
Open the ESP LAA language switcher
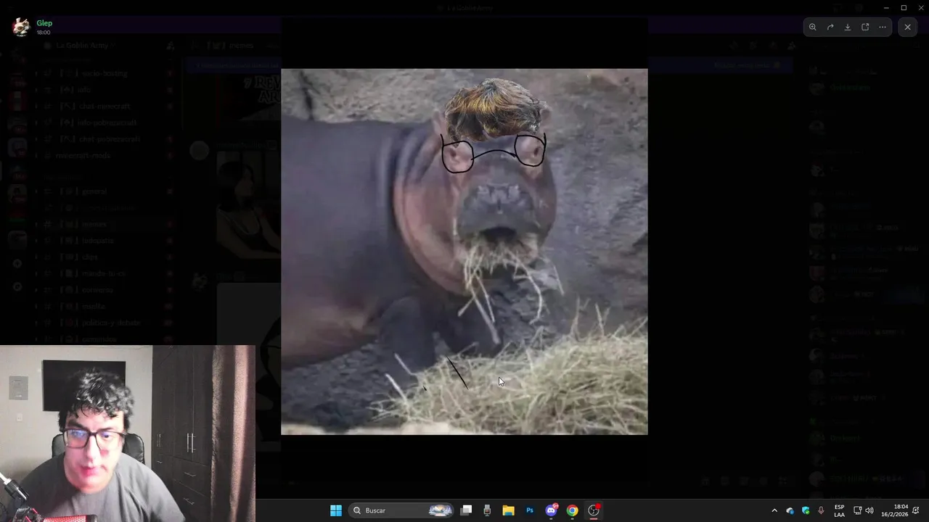coord(839,510)
